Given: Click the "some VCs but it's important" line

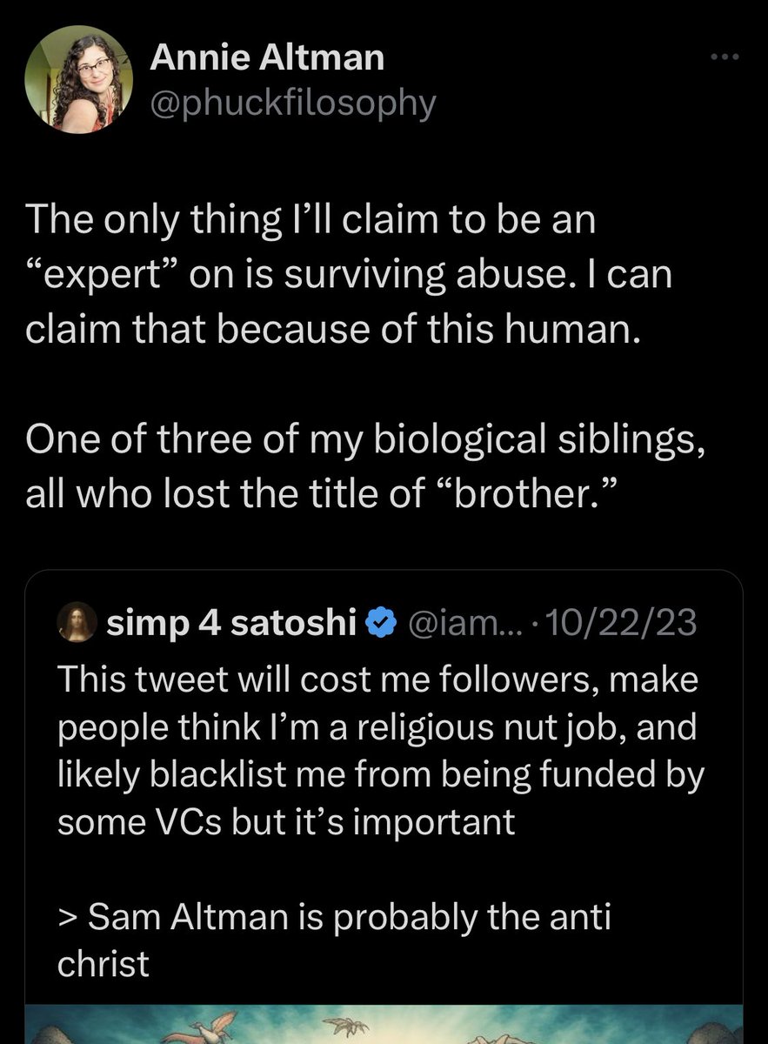Looking at the screenshot, I should coord(286,823).
